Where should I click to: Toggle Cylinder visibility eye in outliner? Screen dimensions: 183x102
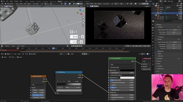(179, 9)
